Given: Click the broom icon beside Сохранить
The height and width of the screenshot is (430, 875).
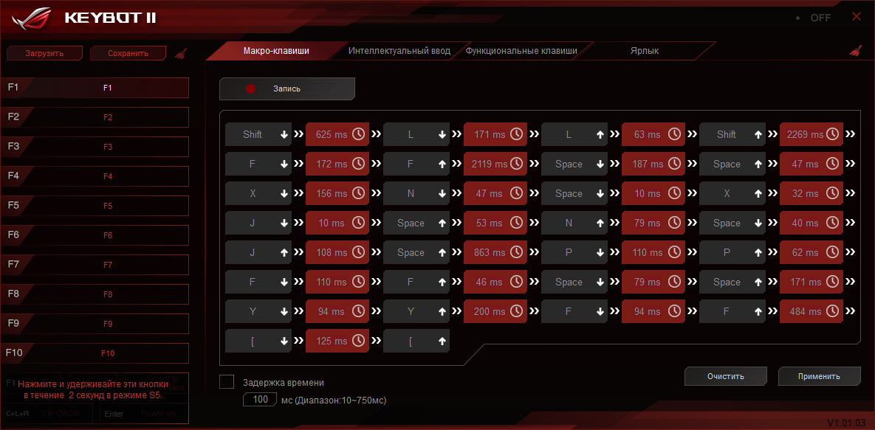Looking at the screenshot, I should tap(180, 54).
